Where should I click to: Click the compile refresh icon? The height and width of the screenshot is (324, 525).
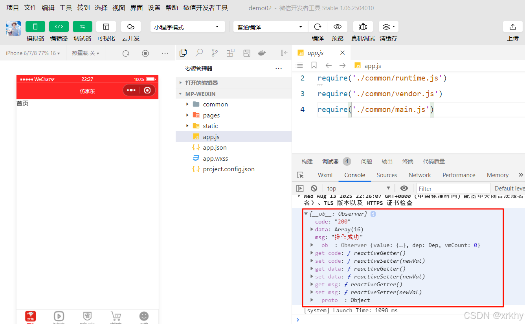pos(318,27)
